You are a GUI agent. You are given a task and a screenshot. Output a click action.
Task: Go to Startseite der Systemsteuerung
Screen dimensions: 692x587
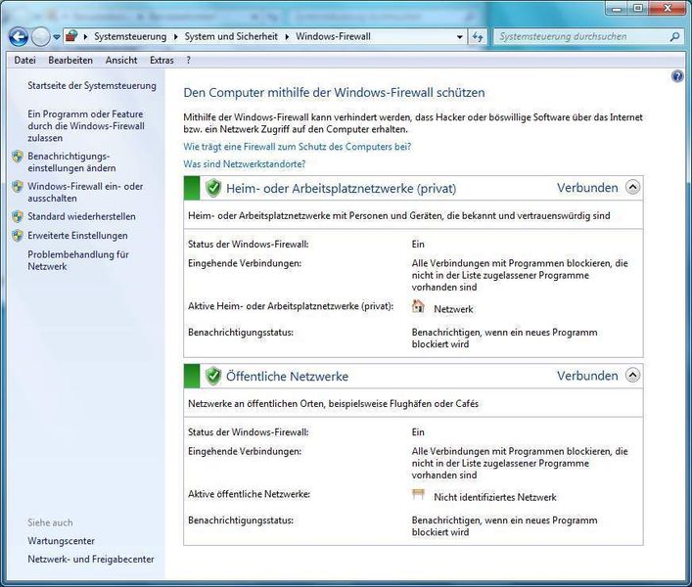coord(92,85)
